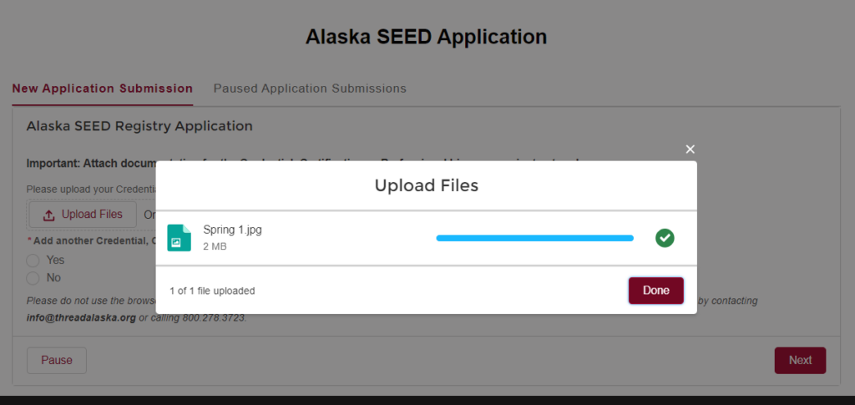855x405 pixels.
Task: Click the Alaska SEED Application page title
Action: pos(427,37)
